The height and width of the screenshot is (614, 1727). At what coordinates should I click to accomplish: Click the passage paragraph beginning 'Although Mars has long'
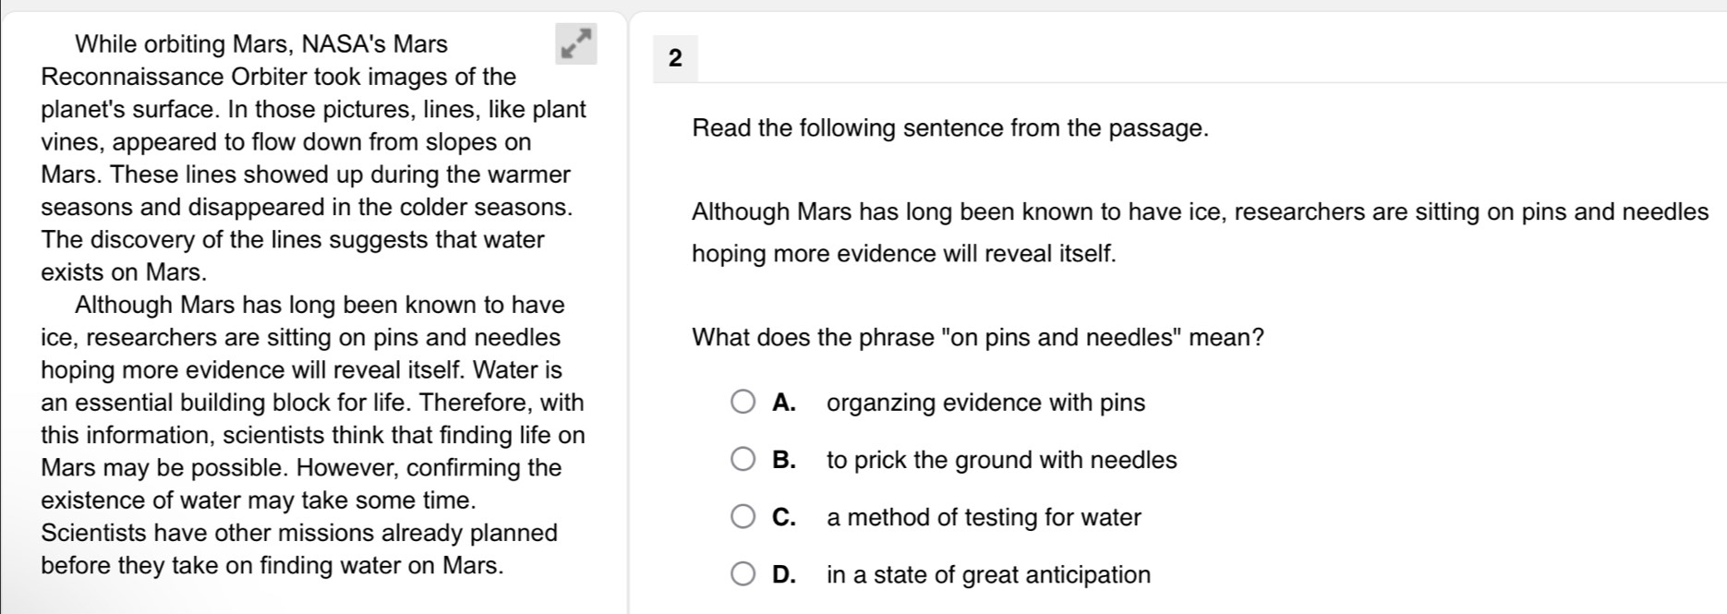pyautogui.click(x=313, y=435)
